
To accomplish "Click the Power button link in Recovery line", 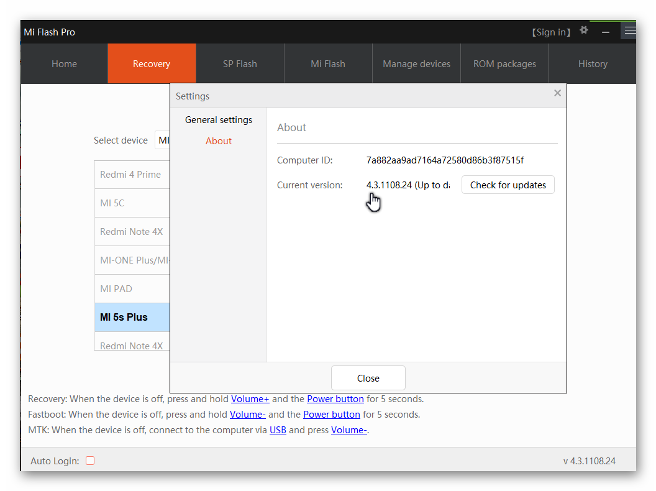I will (335, 399).
